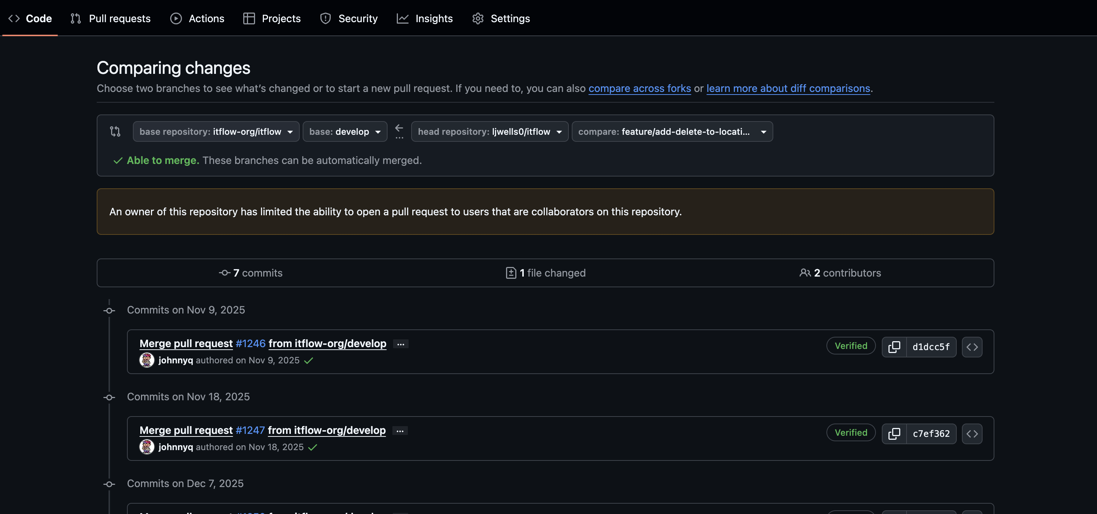Viewport: 1097px width, 514px height.
Task: Click Verified badge for commit d1dcc5f
Action: click(x=851, y=346)
